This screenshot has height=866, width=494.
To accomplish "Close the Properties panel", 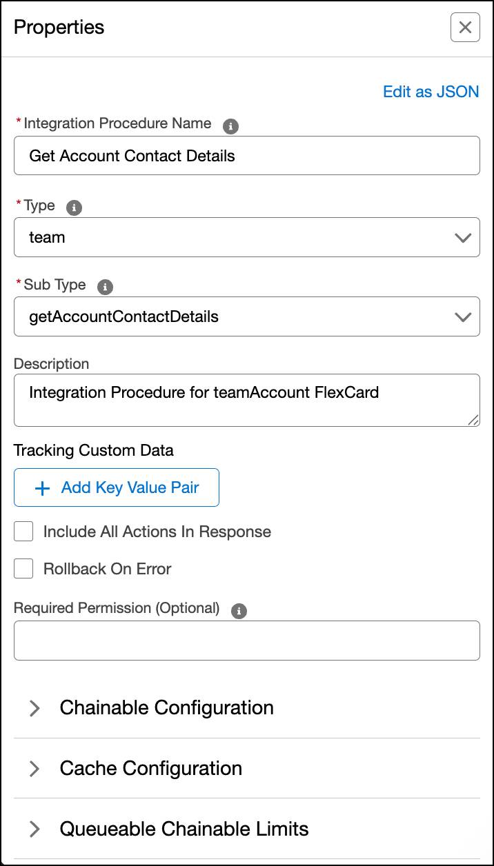I will [464, 28].
